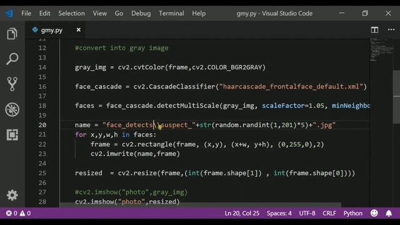Screen dimensions: 400x225
Task: Click on 'haarcascade_frontalface_default.xml' string
Action: pyautogui.click(x=291, y=86)
